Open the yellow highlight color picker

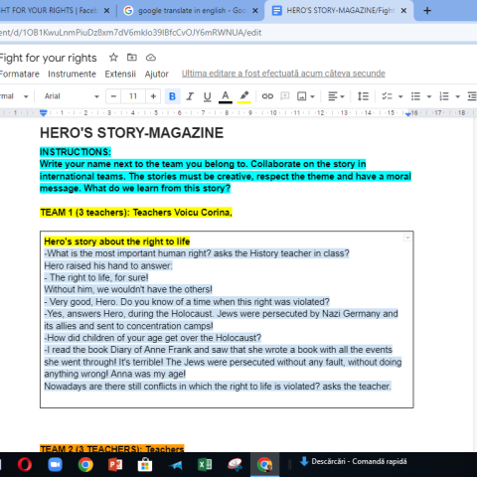(244, 96)
